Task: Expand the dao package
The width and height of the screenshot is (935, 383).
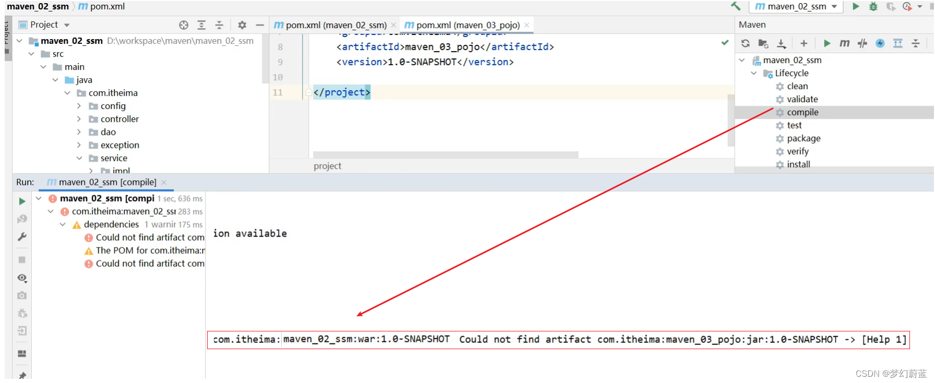Action: [x=79, y=132]
